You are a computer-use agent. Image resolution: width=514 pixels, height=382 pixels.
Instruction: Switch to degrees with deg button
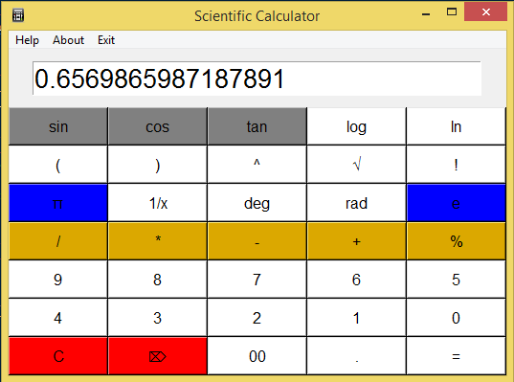pyautogui.click(x=257, y=203)
